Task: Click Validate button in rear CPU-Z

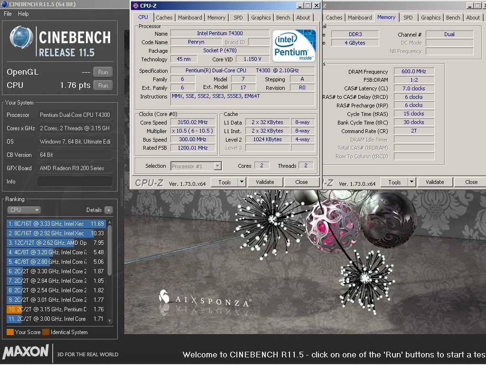Action: pyautogui.click(x=435, y=182)
